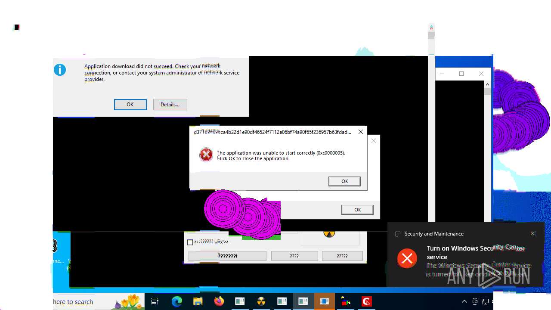Maximize the window on the right
The width and height of the screenshot is (551, 310).
tap(461, 74)
